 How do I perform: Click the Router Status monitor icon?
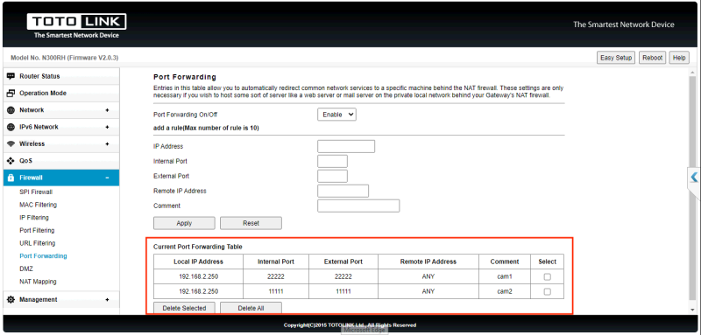coord(11,76)
